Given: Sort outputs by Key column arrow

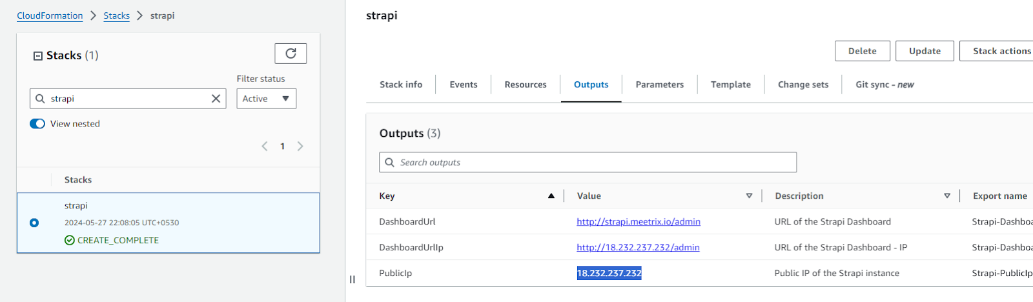Looking at the screenshot, I should tap(551, 196).
